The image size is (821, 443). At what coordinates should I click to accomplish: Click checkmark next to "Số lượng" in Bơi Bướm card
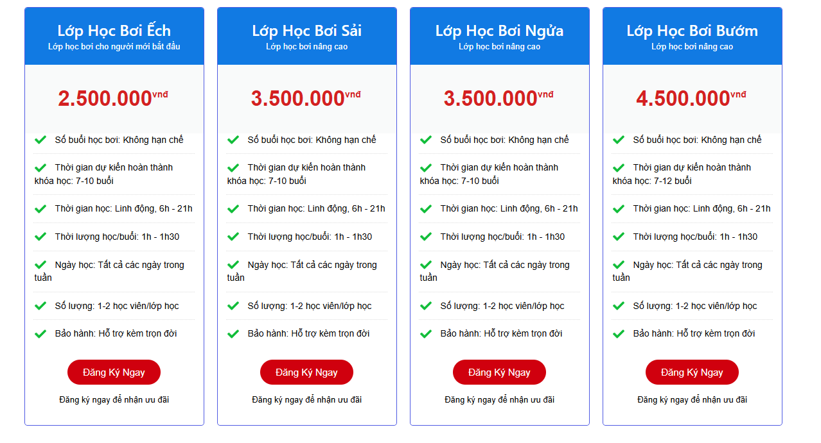(619, 306)
